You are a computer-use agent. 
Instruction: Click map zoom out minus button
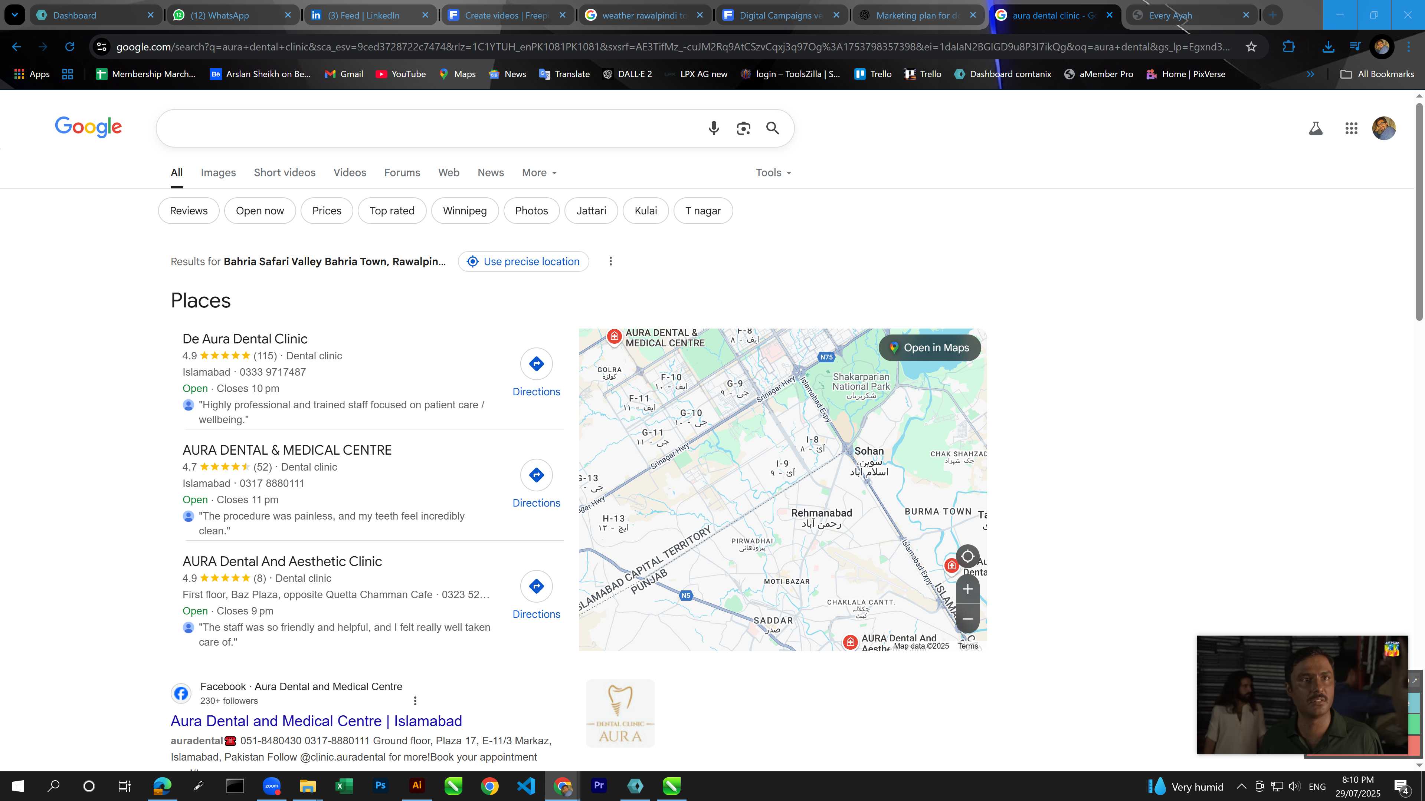(x=967, y=619)
